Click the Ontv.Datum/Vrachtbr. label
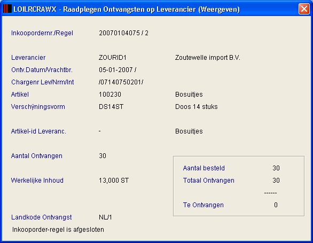This screenshot has width=313, height=243. tap(42, 70)
